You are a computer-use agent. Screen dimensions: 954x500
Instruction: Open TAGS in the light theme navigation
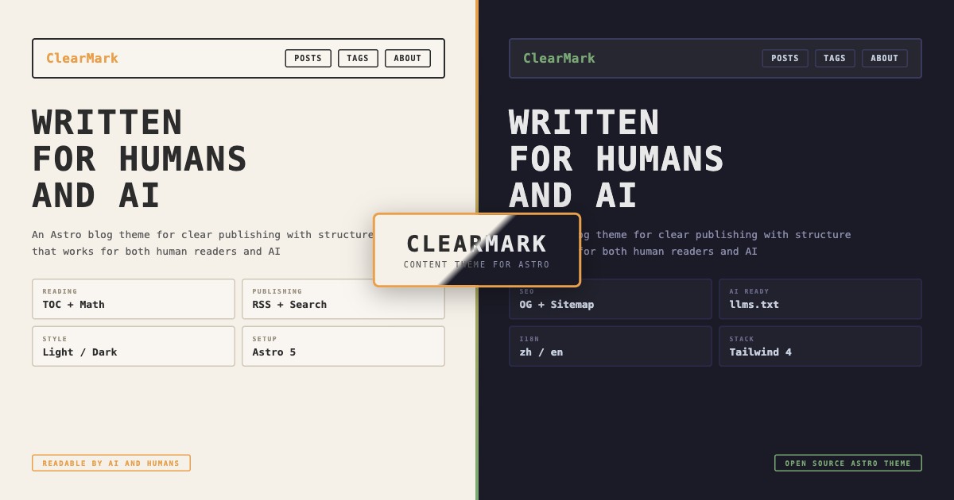coord(358,58)
